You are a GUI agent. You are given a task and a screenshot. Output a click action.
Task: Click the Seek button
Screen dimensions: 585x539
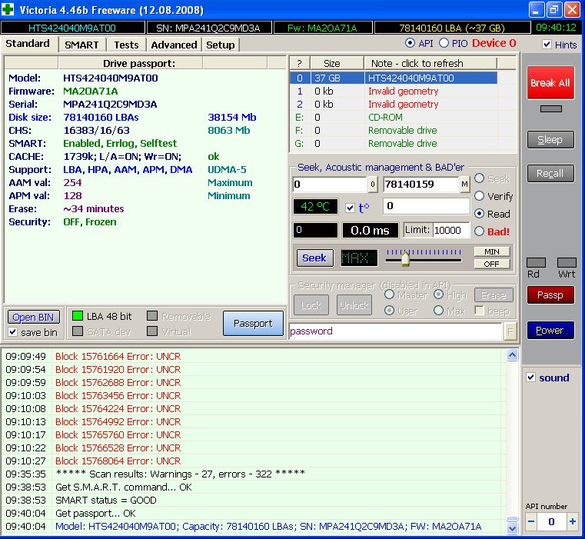(314, 258)
